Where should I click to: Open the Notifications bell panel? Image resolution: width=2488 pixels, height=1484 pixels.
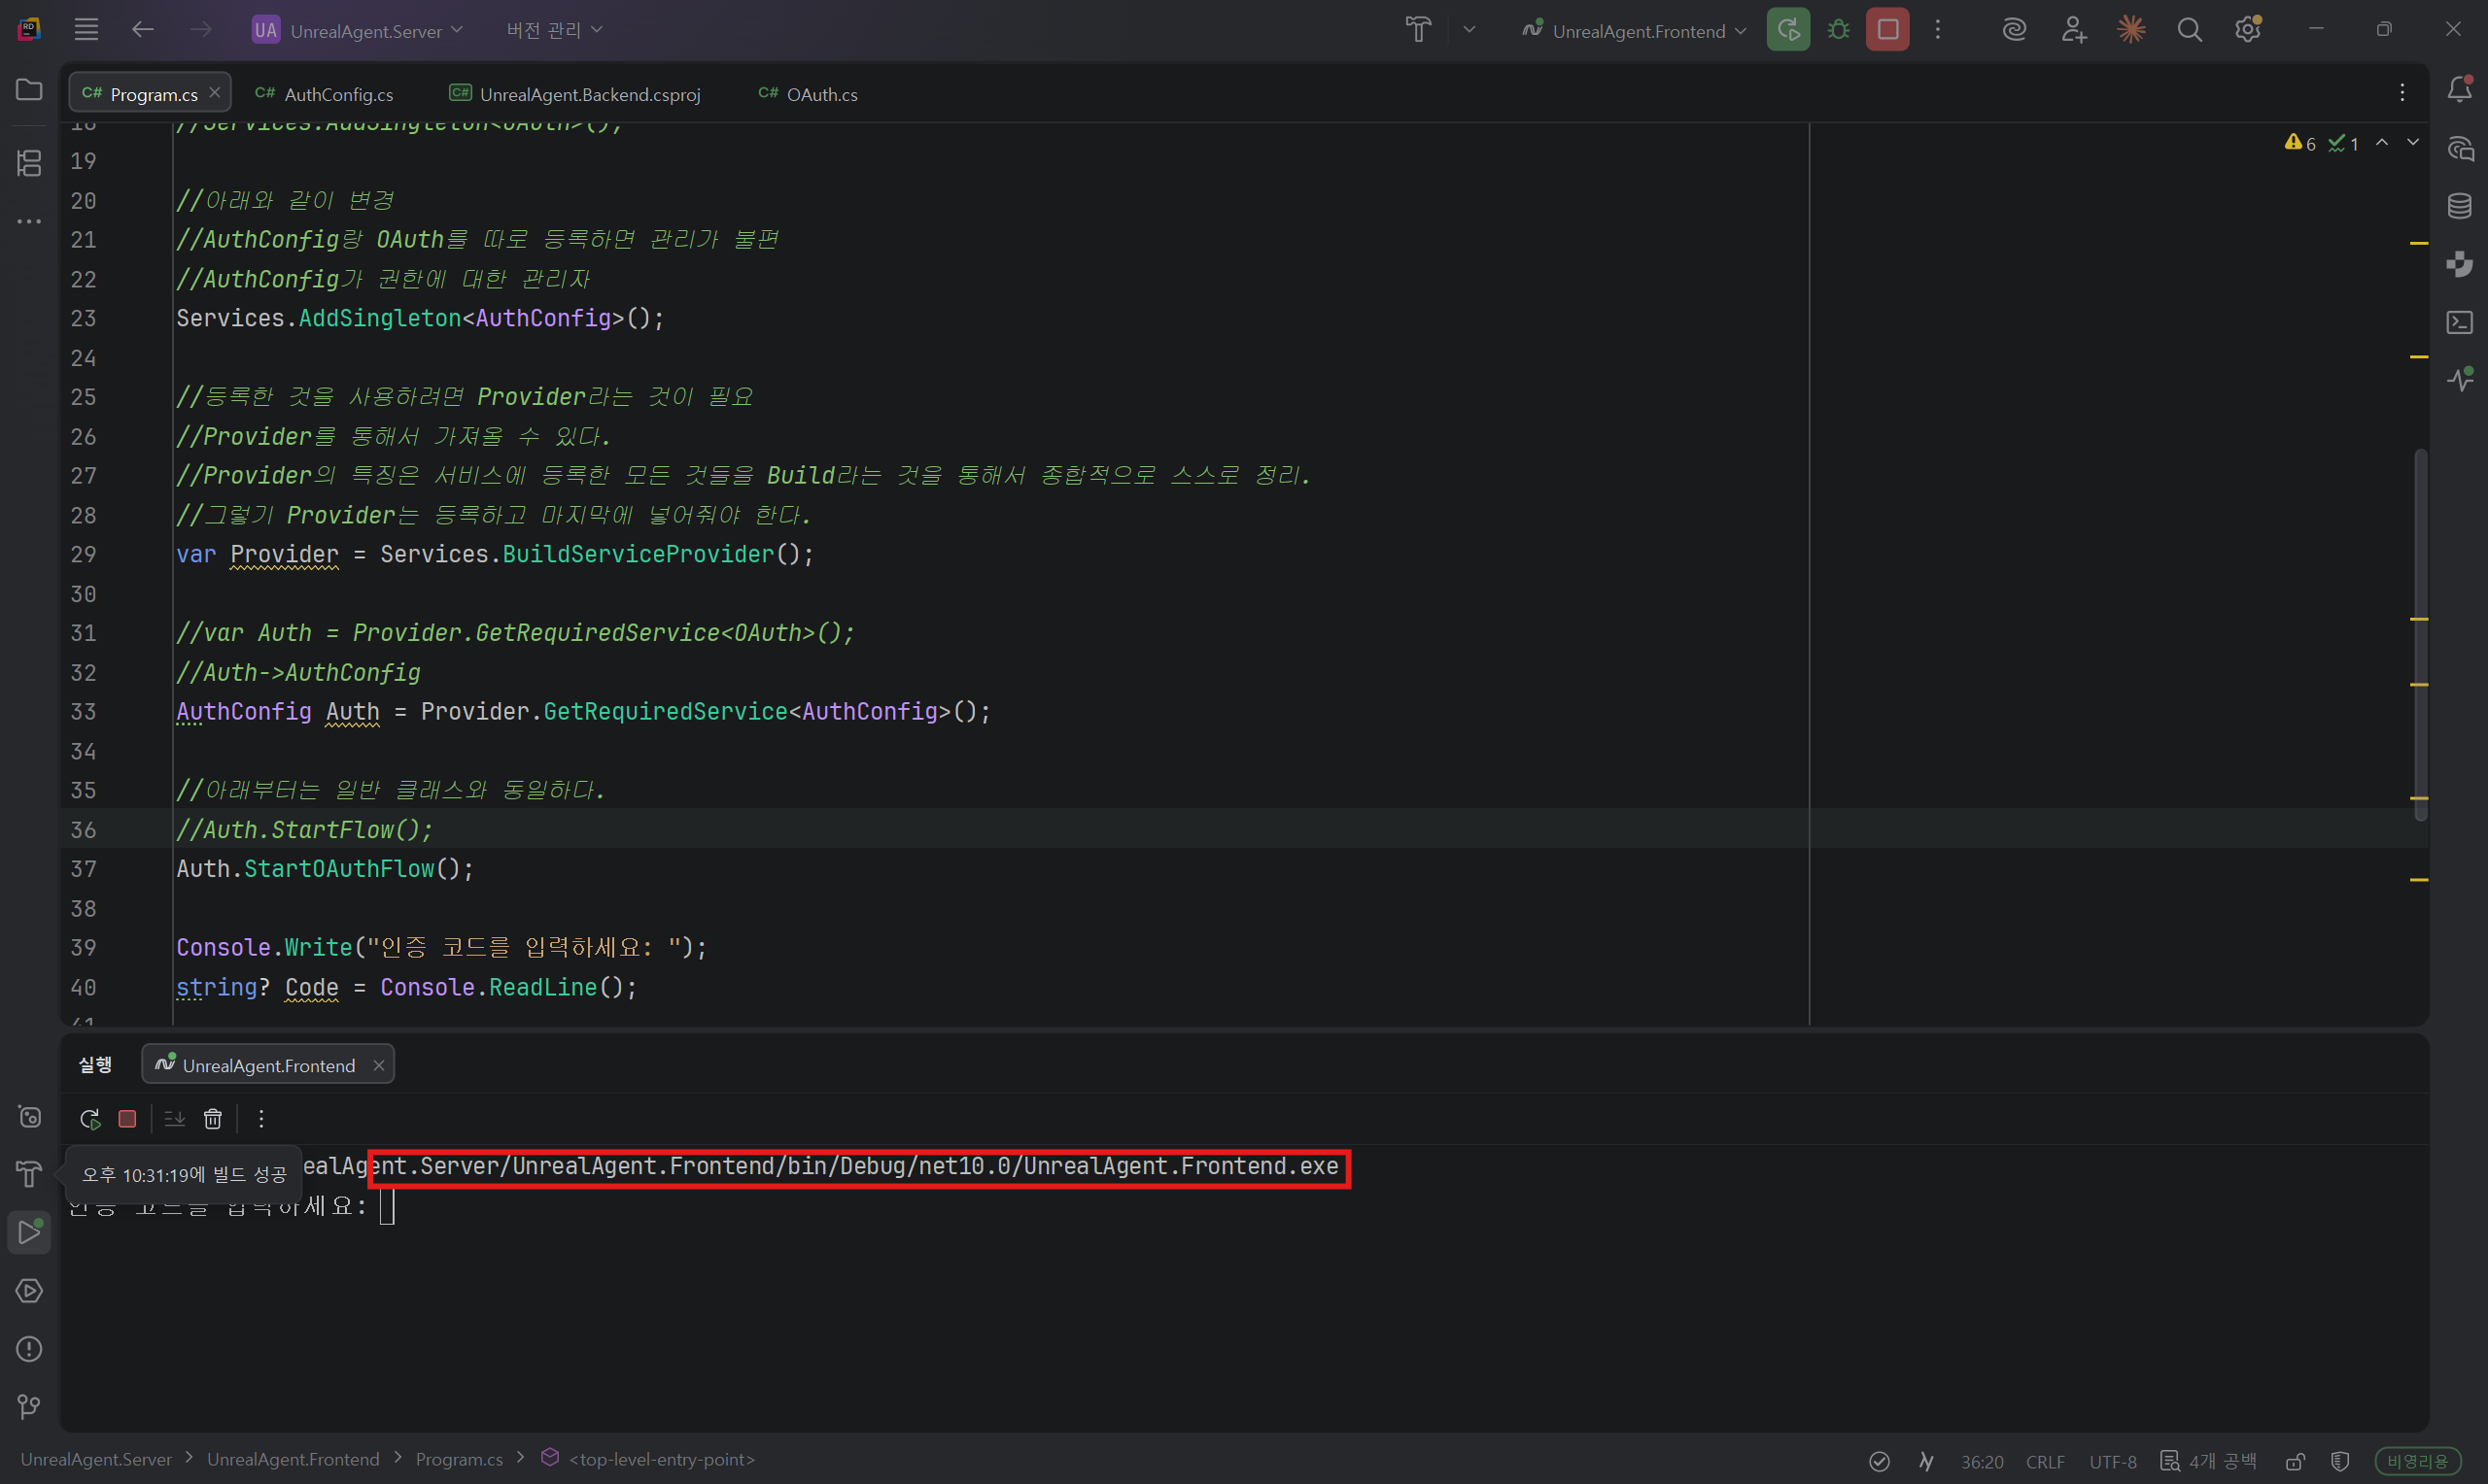[x=2459, y=90]
